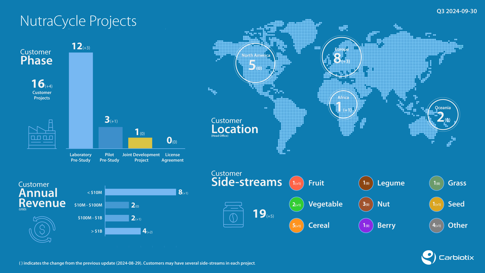Click the Nut circle badge
The image size is (485, 273).
[366, 204]
